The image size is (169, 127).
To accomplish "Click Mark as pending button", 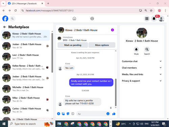I will (x=73, y=45).
